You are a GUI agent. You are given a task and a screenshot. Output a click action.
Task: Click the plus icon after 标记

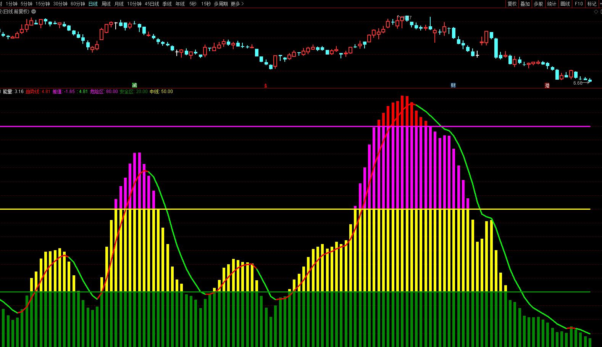coord(600,4)
